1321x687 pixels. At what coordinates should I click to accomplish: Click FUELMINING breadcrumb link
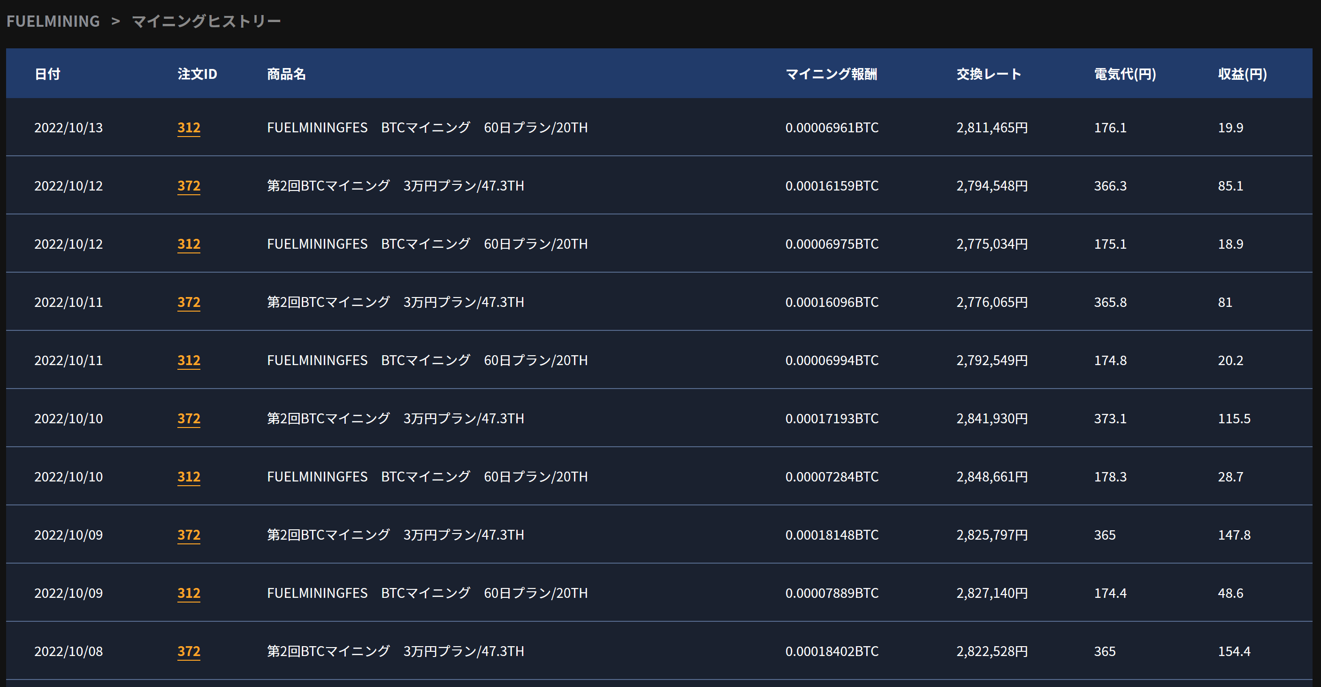[53, 21]
